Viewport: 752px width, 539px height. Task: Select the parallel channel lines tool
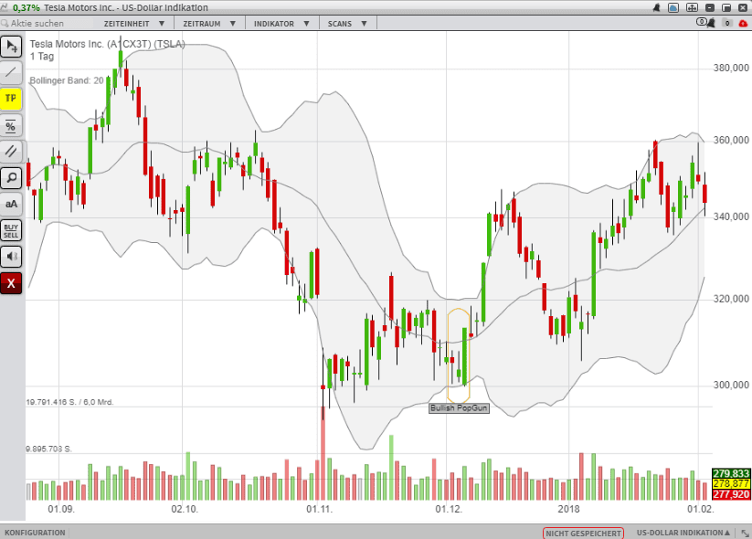click(11, 151)
